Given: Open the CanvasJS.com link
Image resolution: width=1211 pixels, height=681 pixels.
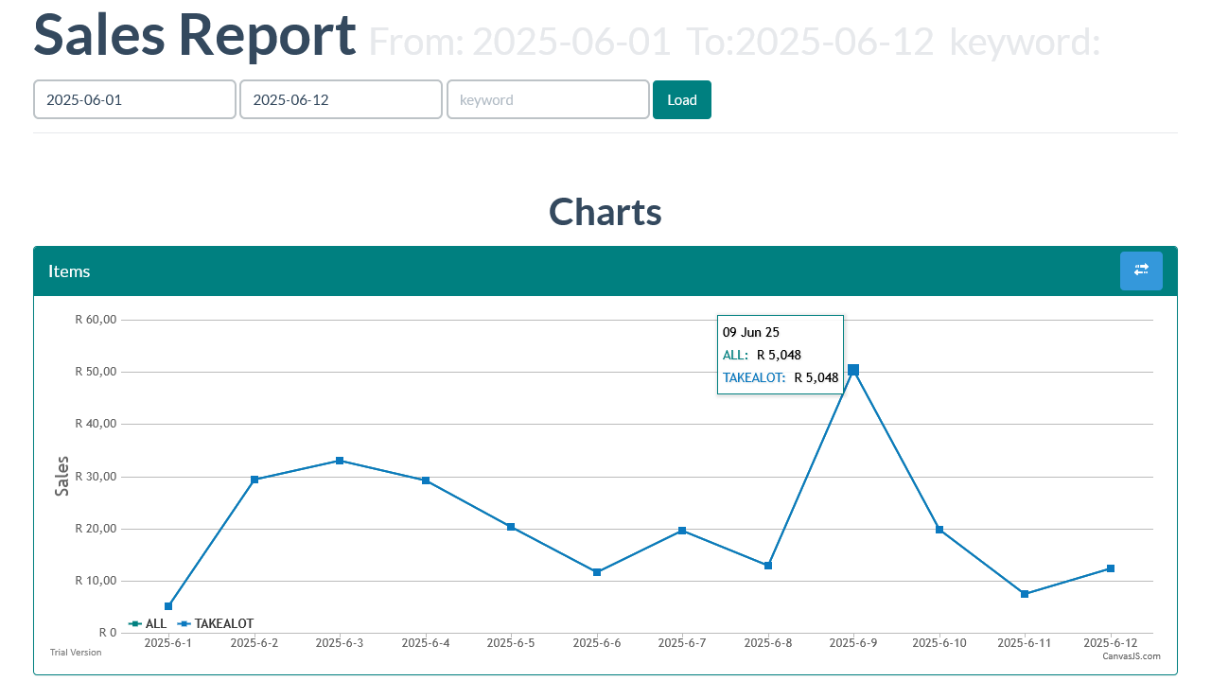Looking at the screenshot, I should pos(1131,655).
